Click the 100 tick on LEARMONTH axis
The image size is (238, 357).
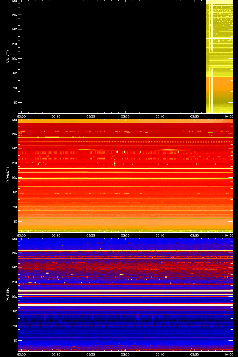point(14,178)
